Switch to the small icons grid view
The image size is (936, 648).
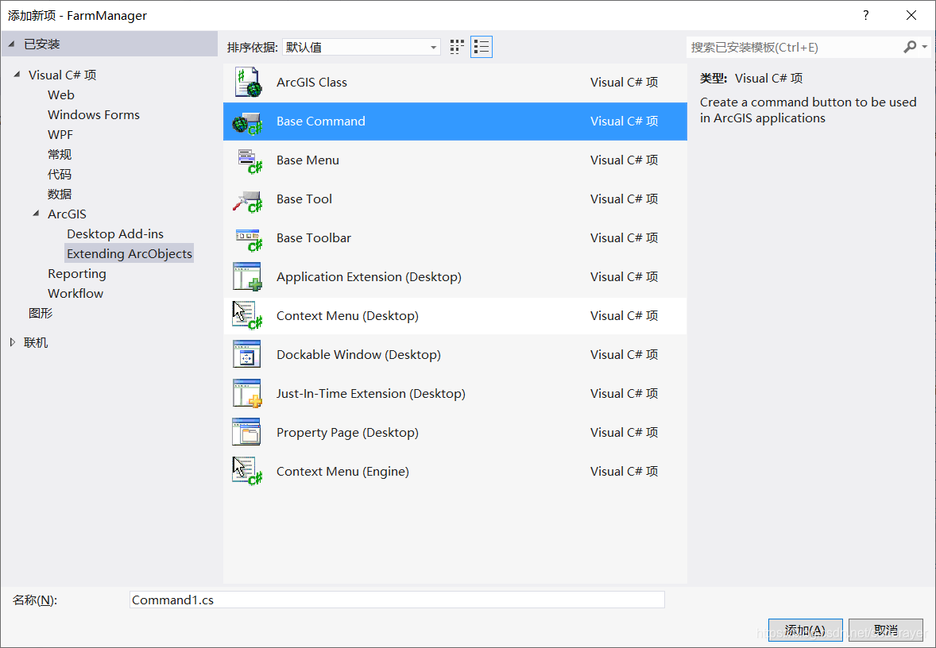(x=457, y=47)
